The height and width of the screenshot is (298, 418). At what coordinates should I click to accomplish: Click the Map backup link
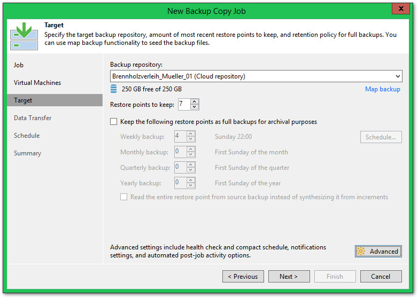(x=382, y=89)
